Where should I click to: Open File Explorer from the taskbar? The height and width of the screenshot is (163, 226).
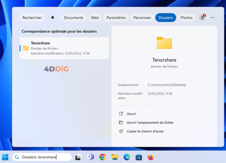pos(115,157)
